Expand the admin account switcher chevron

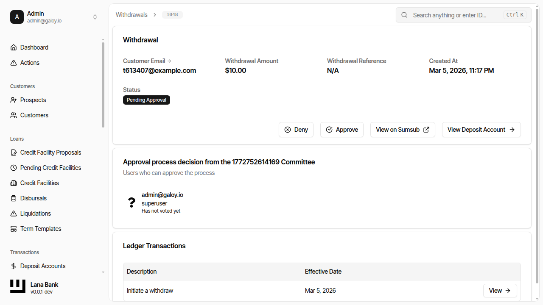tap(95, 17)
